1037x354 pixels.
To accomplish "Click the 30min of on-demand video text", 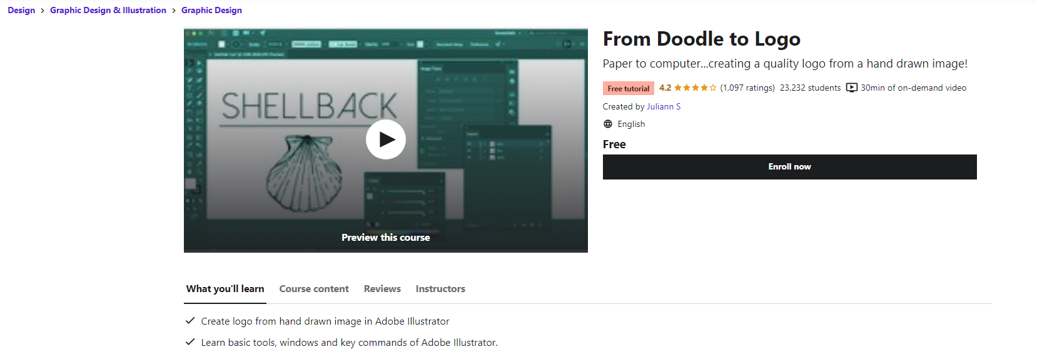I will [913, 88].
